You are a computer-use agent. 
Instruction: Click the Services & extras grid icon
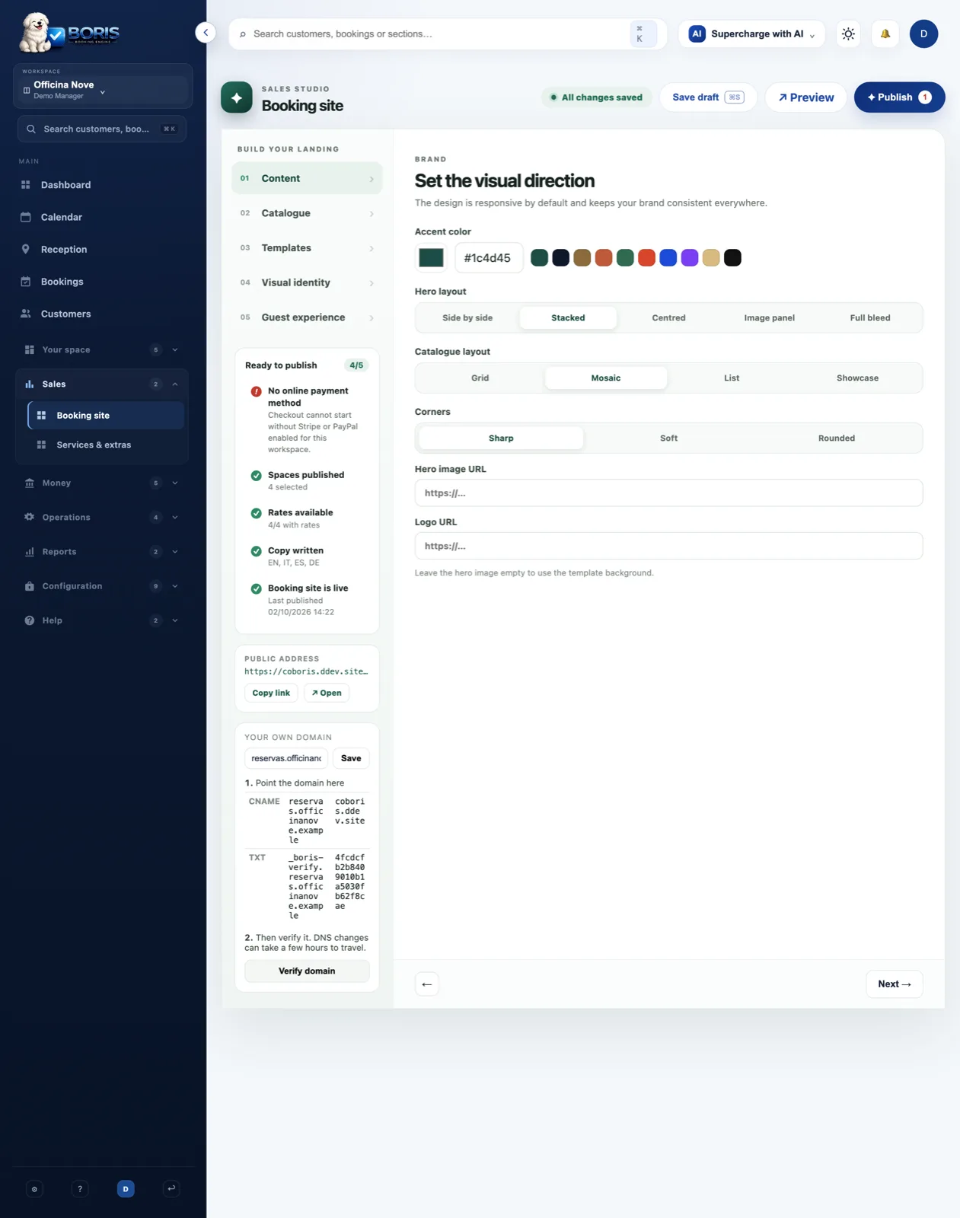point(42,445)
